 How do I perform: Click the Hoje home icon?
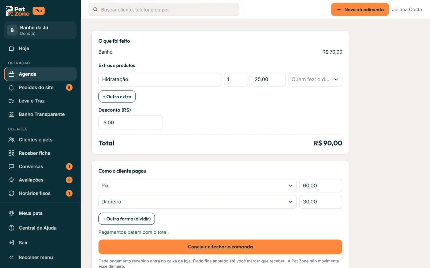[11, 49]
